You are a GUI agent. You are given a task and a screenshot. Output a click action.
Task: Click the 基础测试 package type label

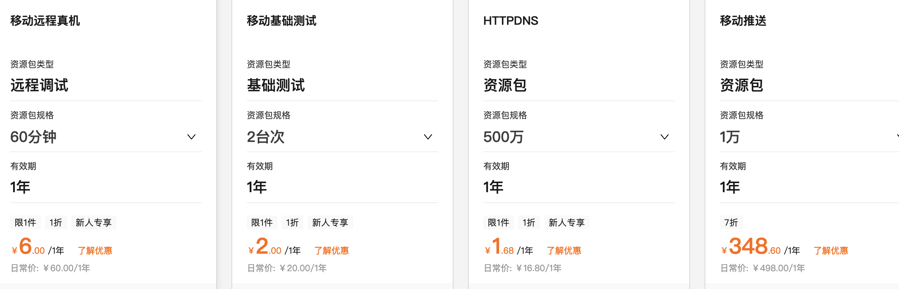tap(276, 86)
